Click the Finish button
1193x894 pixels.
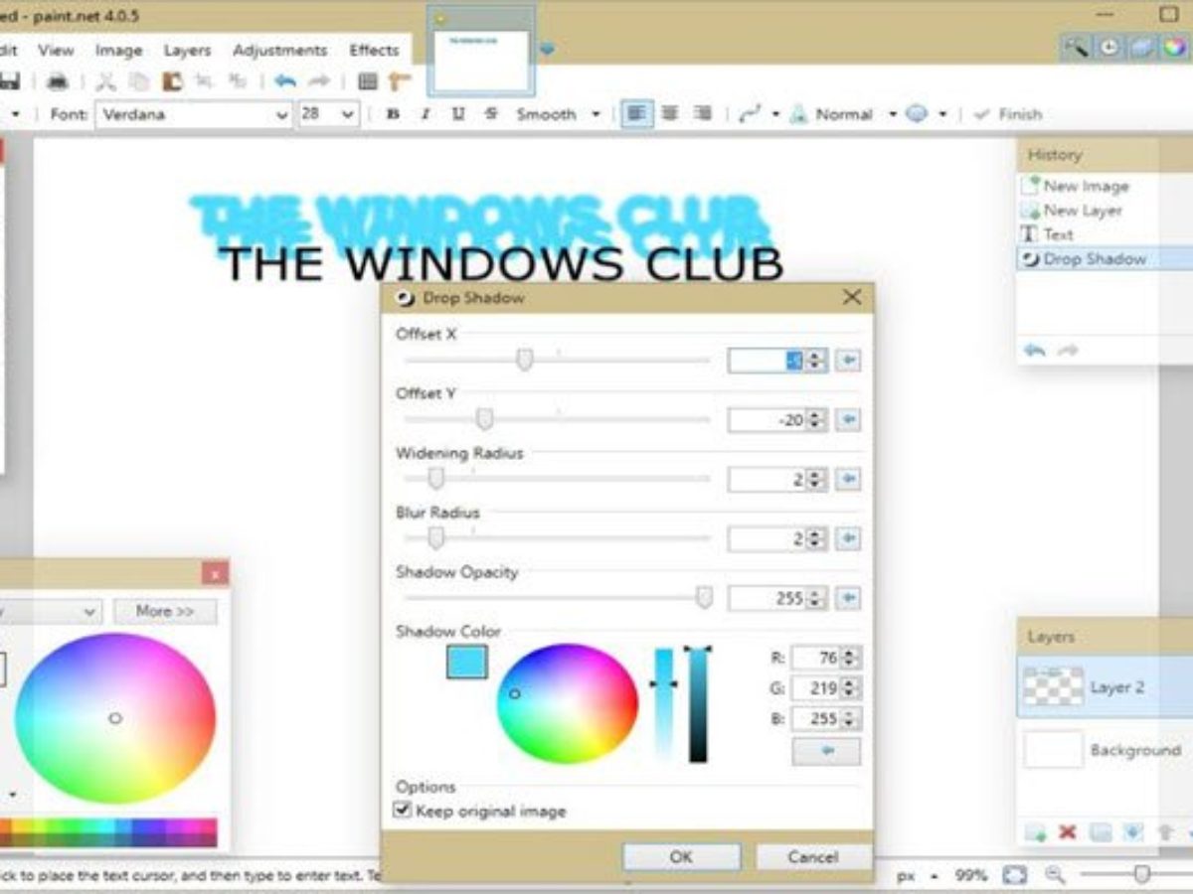pyautogui.click(x=1007, y=114)
